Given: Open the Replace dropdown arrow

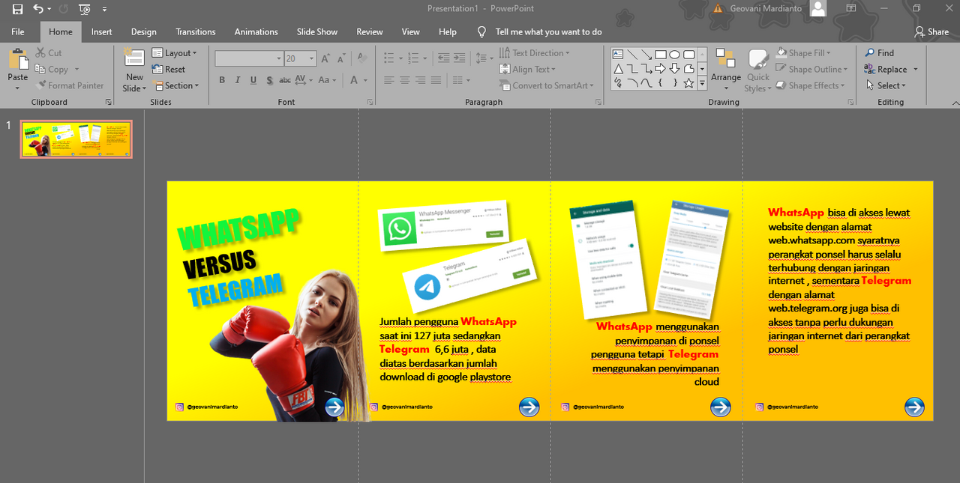Looking at the screenshot, I should (916, 70).
